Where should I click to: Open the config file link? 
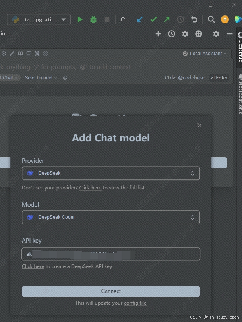(135, 303)
